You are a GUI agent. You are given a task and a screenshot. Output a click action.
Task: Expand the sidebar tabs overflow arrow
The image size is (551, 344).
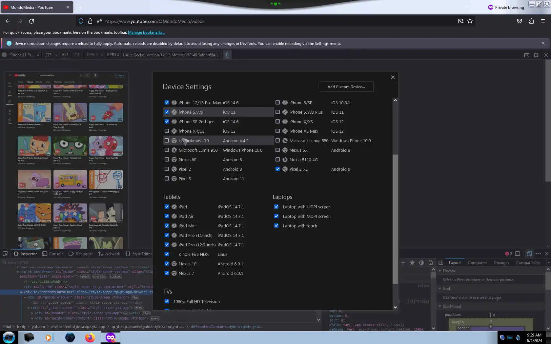548,263
